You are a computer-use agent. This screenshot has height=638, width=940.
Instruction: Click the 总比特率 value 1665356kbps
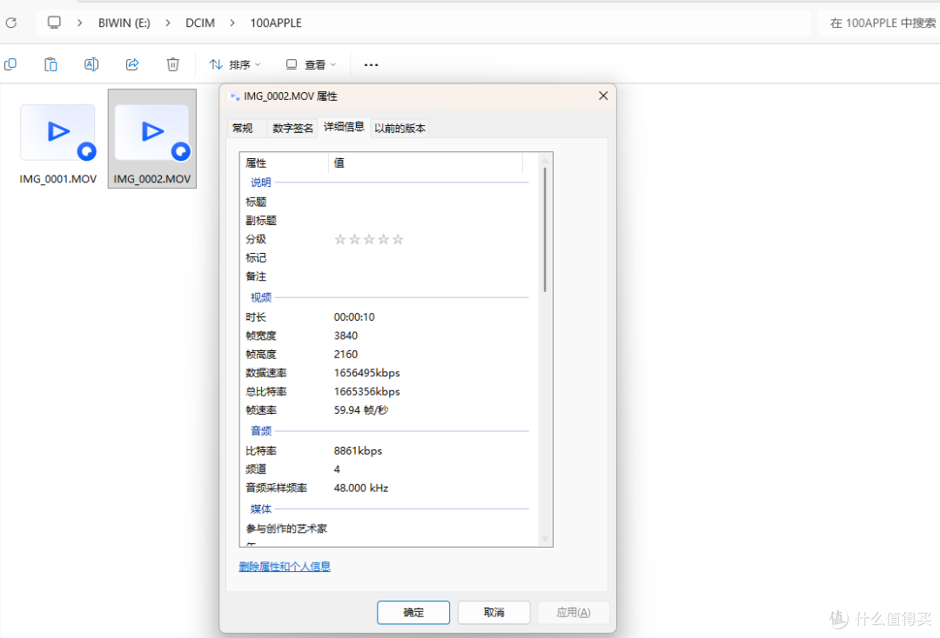(367, 391)
